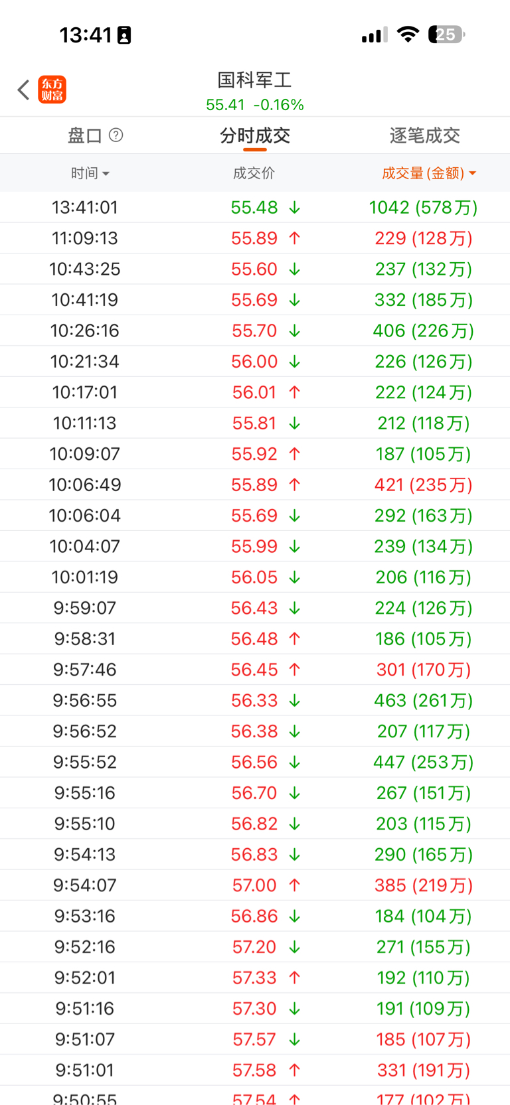Viewport: 510px width, 1105px height.
Task: Tap the battery indicator in status bar
Action: 446,35
